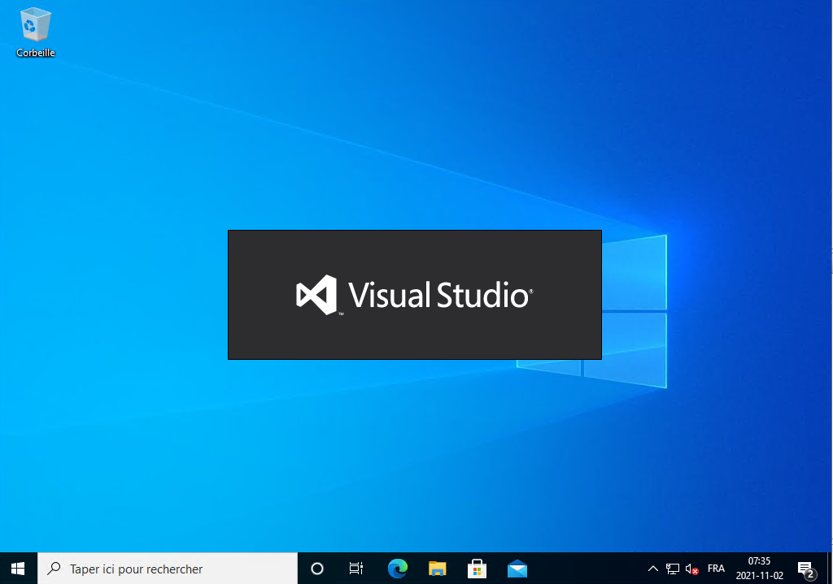
Task: Open the network status tray icon
Action: [673, 569]
